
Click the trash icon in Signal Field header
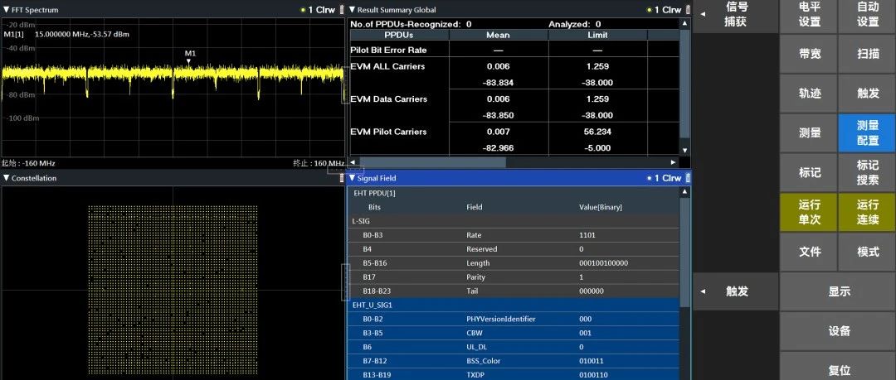pos(687,178)
